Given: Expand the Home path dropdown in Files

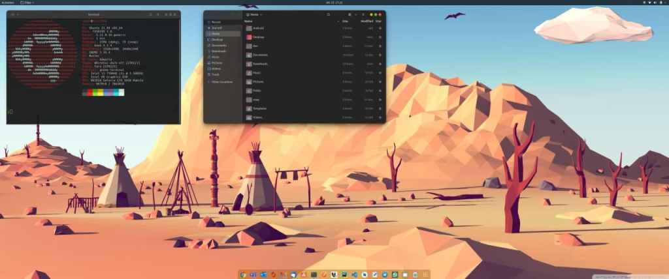Looking at the screenshot, I should click(x=261, y=14).
